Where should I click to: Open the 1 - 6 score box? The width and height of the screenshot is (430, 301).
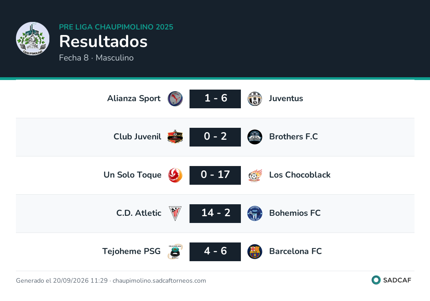tap(215, 99)
